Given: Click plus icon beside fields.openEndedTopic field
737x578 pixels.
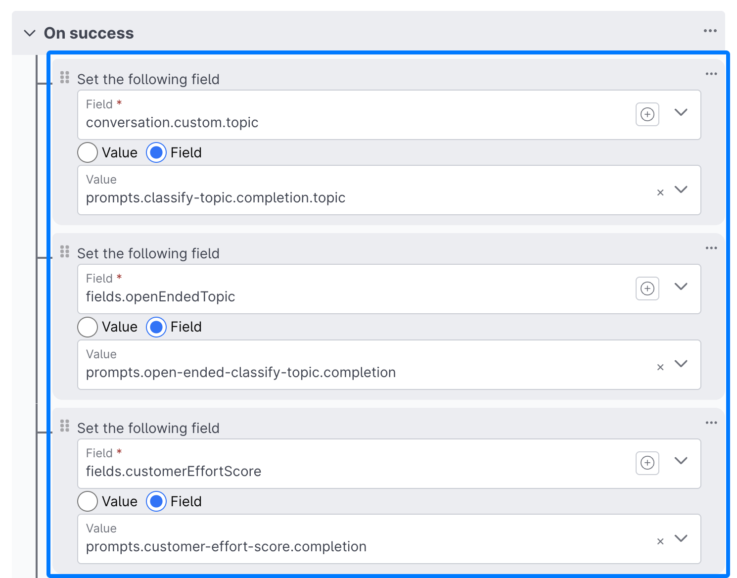Looking at the screenshot, I should tap(647, 289).
